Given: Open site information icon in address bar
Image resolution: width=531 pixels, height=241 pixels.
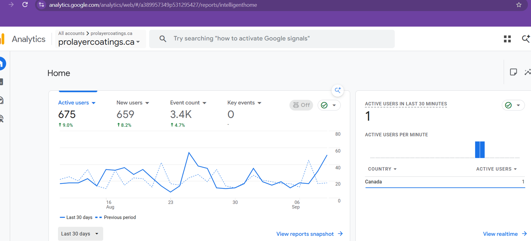Looking at the screenshot, I should (41, 5).
